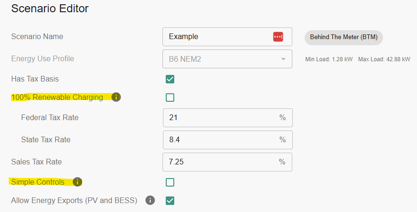Click the red password manager icon in Scenario Name
Screen dimensions: 417x212
tap(278, 37)
